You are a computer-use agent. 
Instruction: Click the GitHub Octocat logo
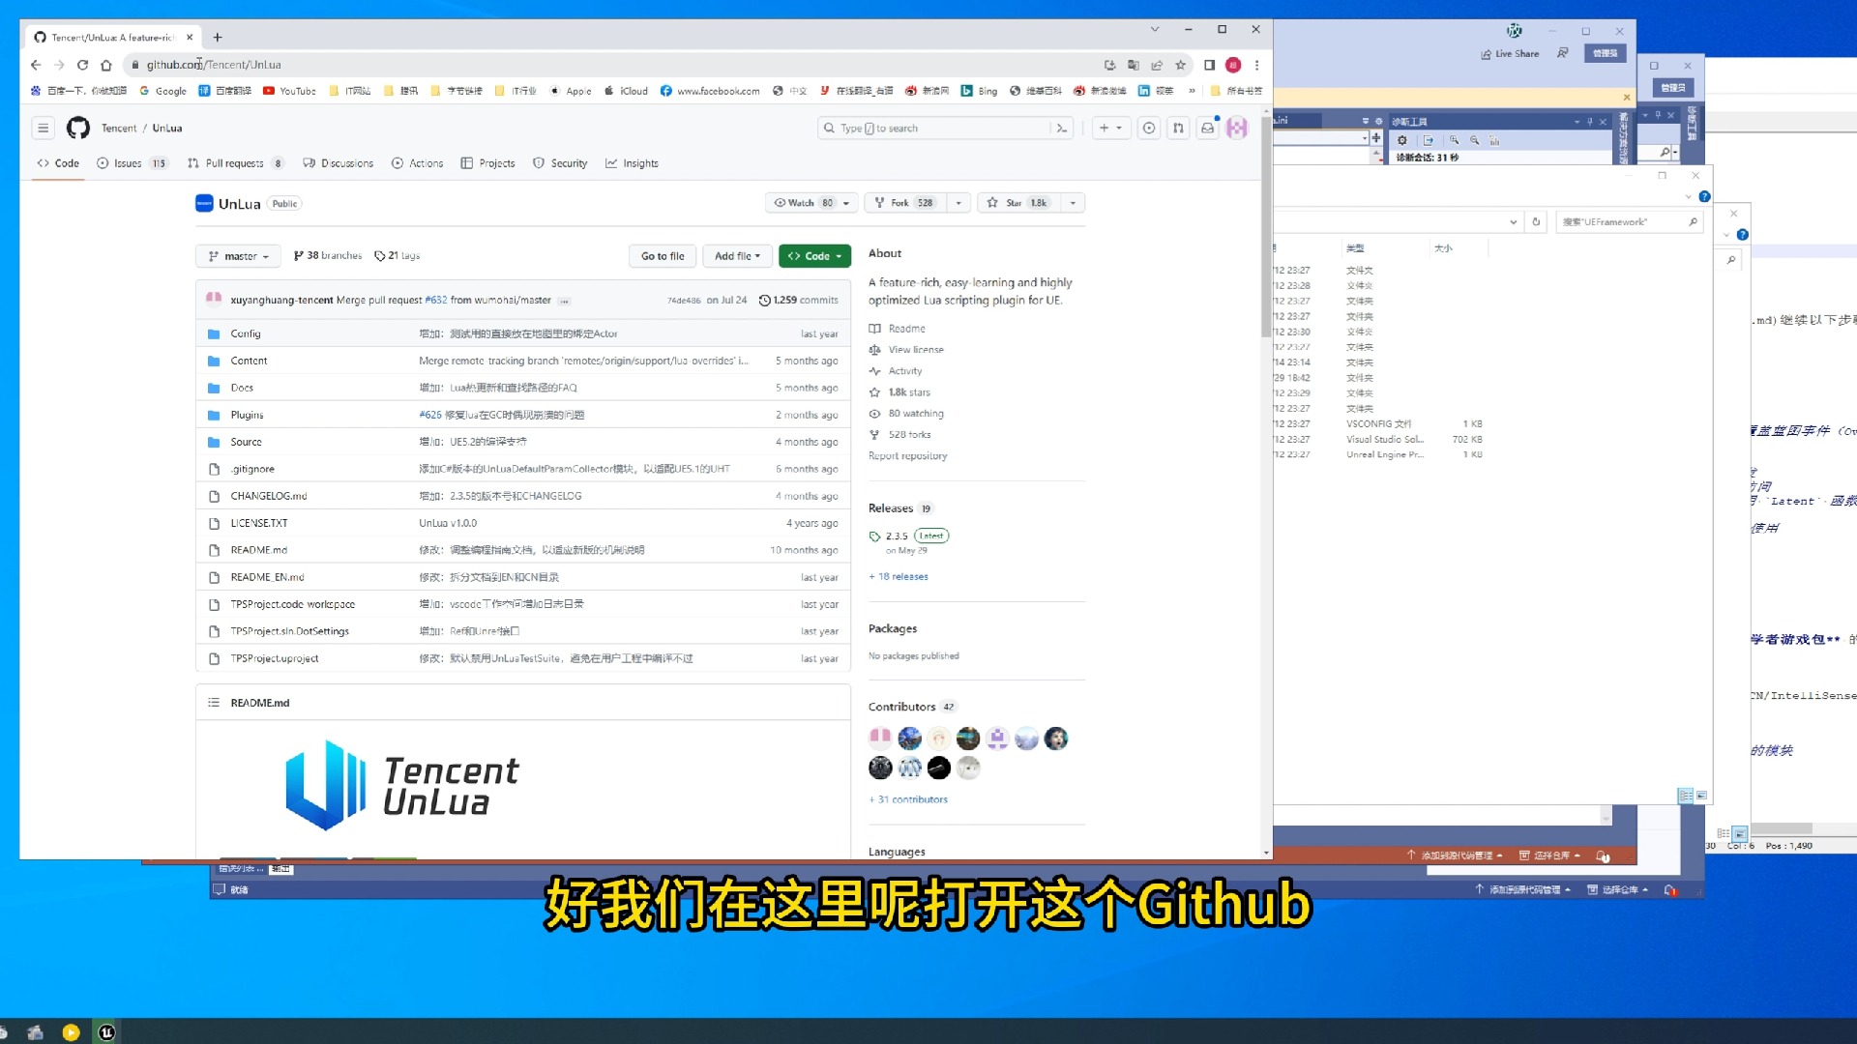[x=78, y=128]
